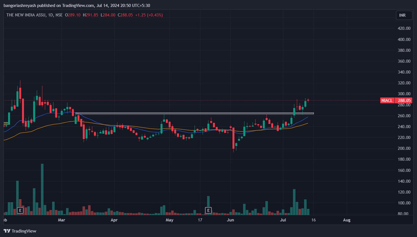The width and height of the screenshot is (417, 237).
Task: Click the low value L284.00
Action: [108, 15]
